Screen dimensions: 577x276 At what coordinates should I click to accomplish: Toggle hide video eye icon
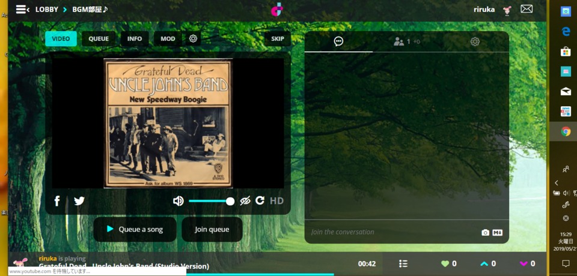coord(245,200)
